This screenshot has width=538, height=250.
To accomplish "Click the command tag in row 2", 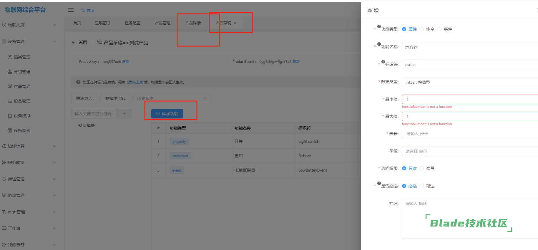I will 180,156.
